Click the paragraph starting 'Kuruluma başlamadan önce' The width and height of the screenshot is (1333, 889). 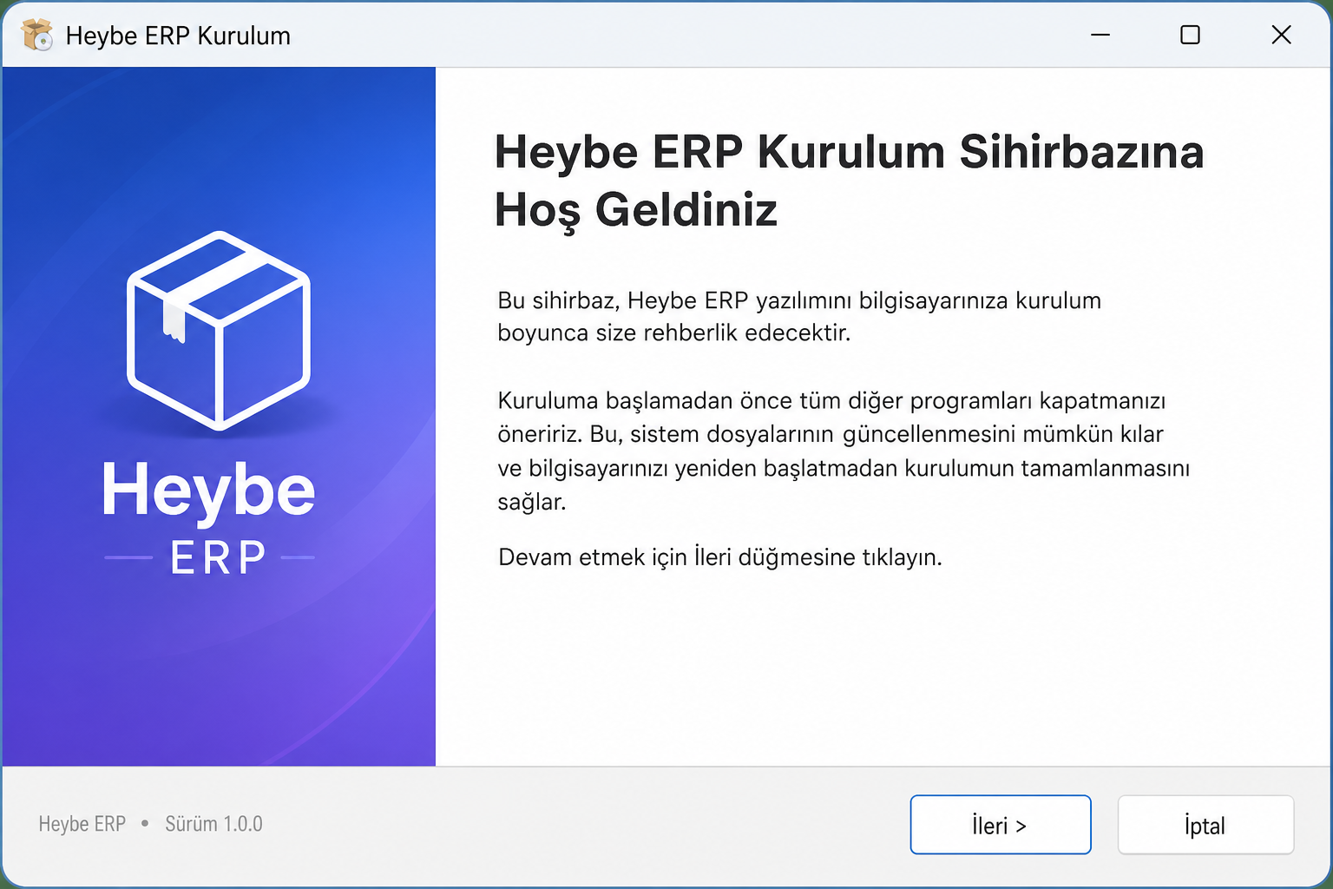pos(844,451)
